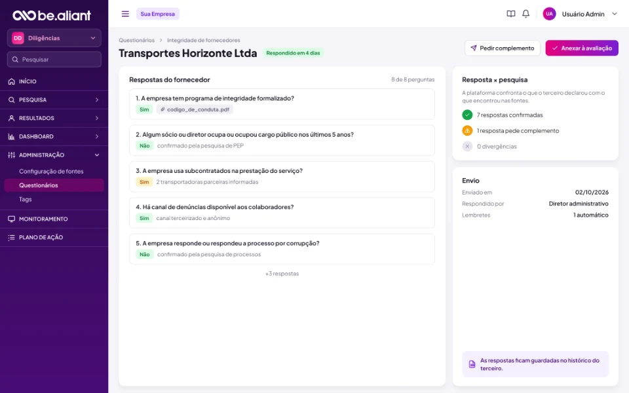Click the orange warning icon for complemento
Screen dimensions: 629x393
pyautogui.click(x=467, y=131)
